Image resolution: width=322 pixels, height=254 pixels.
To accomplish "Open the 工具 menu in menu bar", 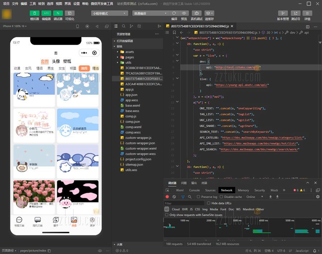I will tap(33, 4).
